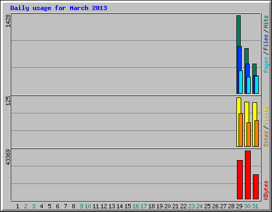Click day 8 on the x-axis
The image size is (272, 212).
click(x=73, y=206)
